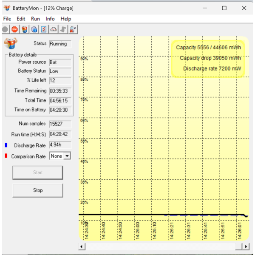The height and width of the screenshot is (255, 255).
Task: Click the clear log red X icon
Action: (73, 29)
